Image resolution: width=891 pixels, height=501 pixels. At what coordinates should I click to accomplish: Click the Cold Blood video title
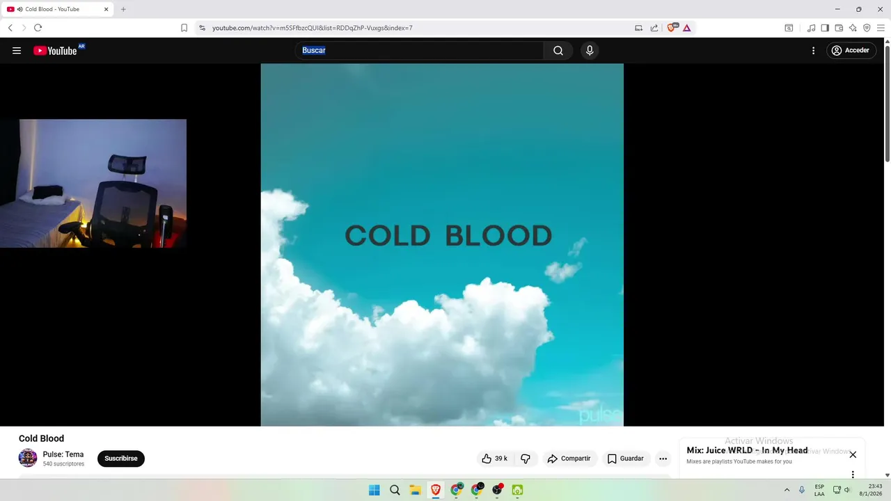point(41,438)
